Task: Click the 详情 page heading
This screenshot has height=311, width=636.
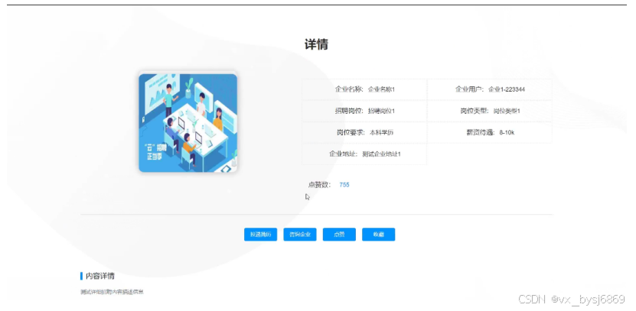Action: tap(316, 44)
